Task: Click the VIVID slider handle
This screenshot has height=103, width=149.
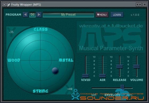Action: pos(85,76)
